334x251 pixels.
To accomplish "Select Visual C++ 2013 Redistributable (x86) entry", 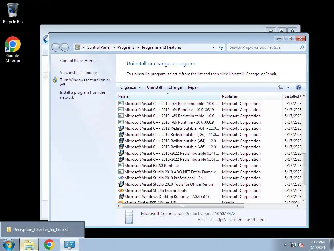I will [x=168, y=147].
